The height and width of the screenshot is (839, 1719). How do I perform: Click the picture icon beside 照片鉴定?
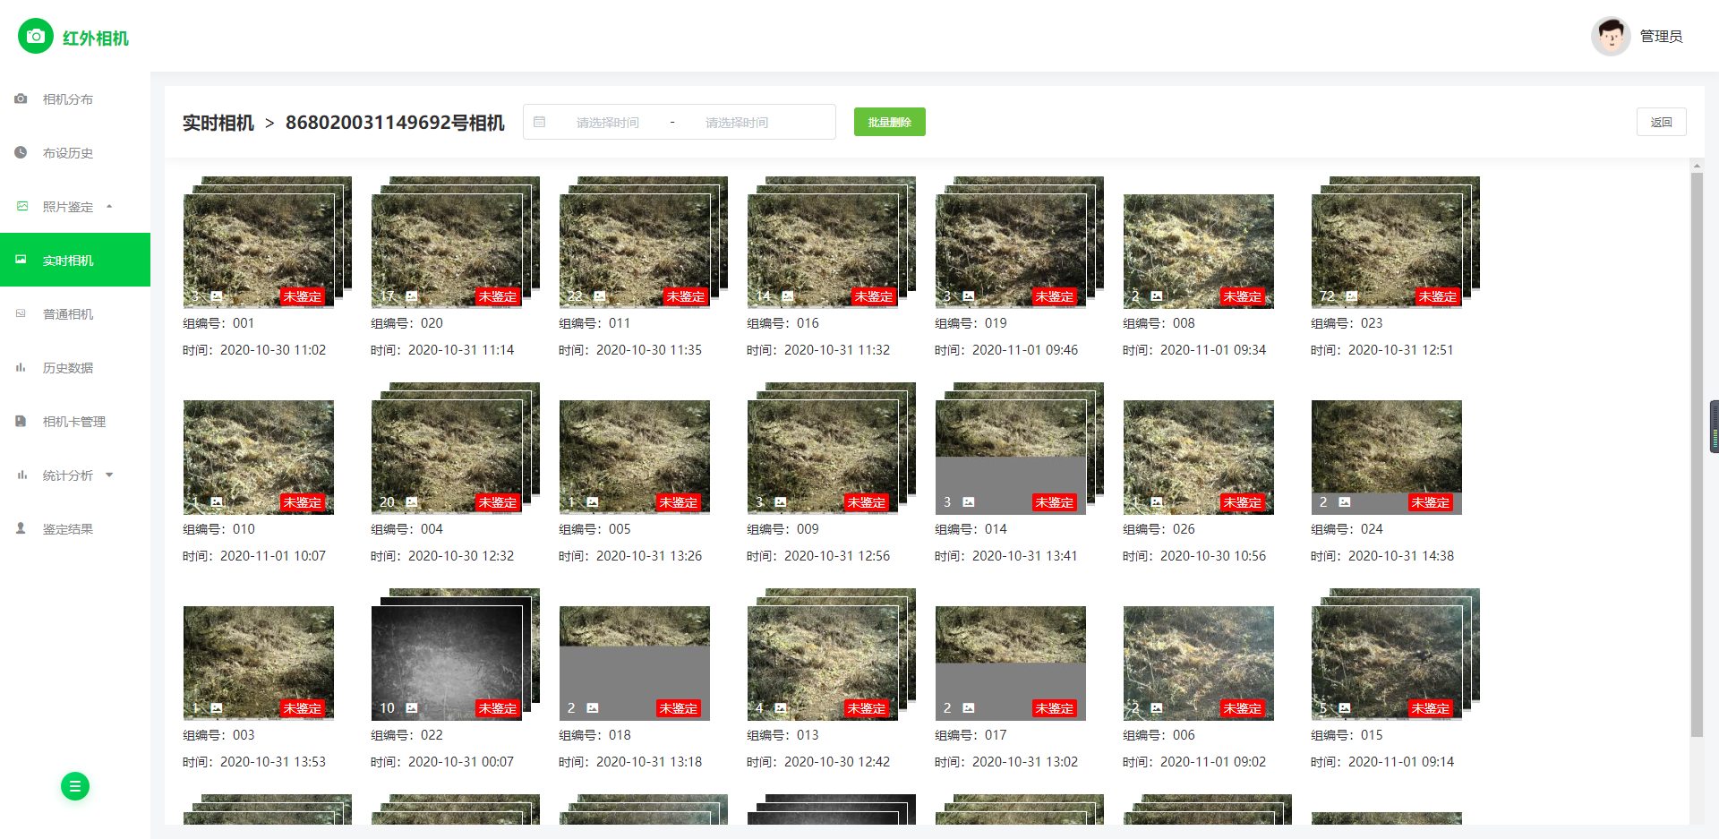point(21,206)
